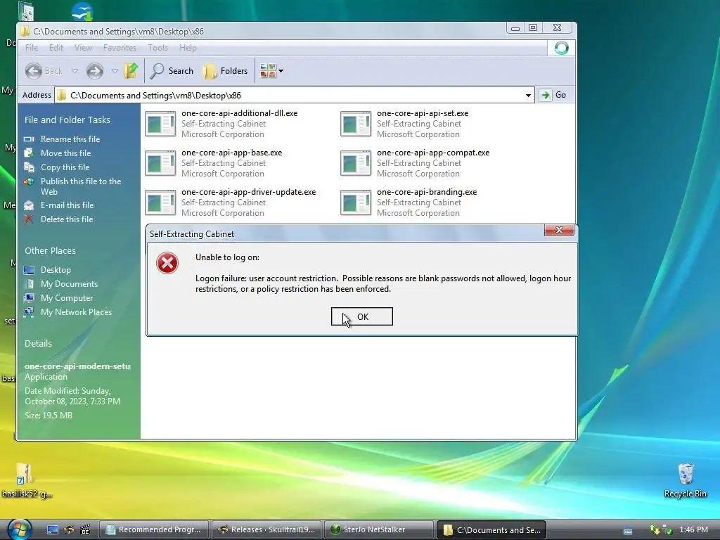Click Move this file
Viewport: 720px width, 540px height.
coord(65,153)
